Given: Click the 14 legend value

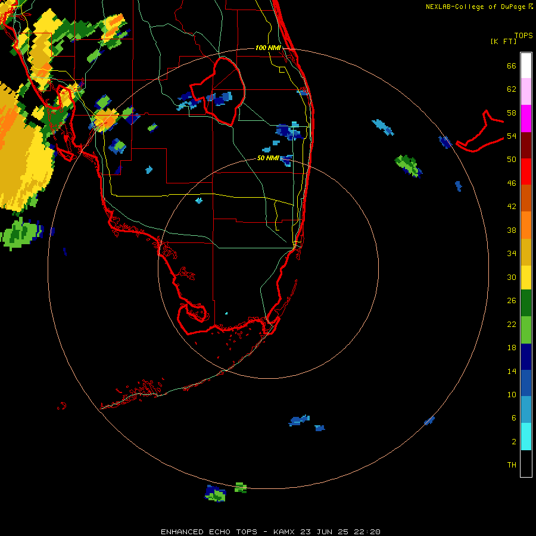Looking at the screenshot, I should pyautogui.click(x=512, y=371).
